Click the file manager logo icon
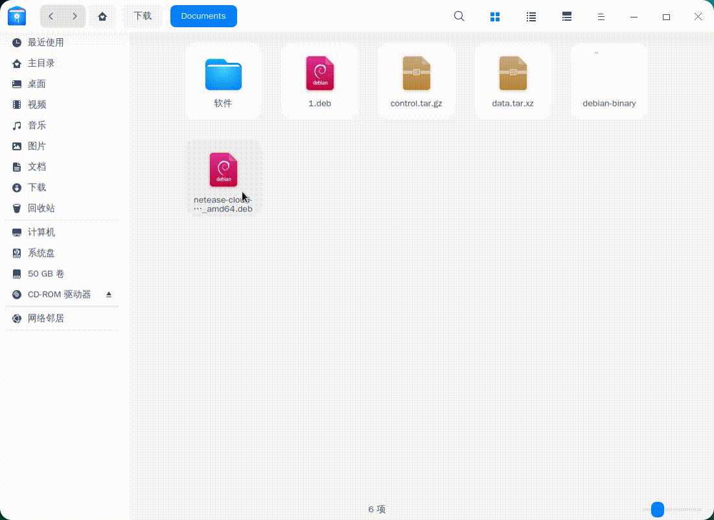The height and width of the screenshot is (520, 714). coord(16,16)
